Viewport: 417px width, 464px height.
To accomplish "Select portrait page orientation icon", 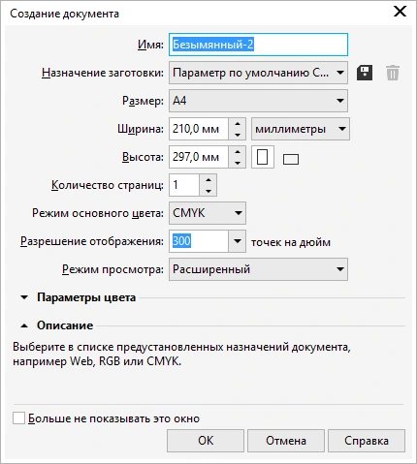I will pos(263,157).
